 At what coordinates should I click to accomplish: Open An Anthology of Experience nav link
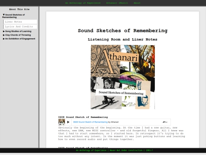point(83,3)
